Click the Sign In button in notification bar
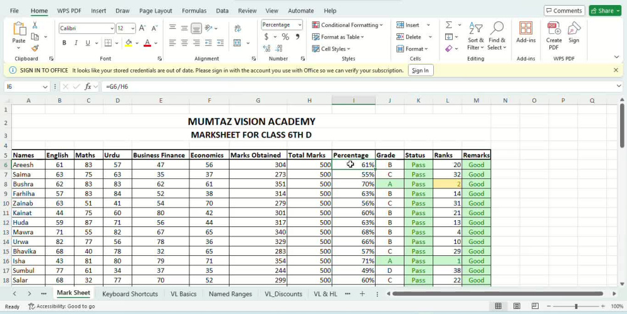This screenshot has height=314, width=627. (420, 71)
